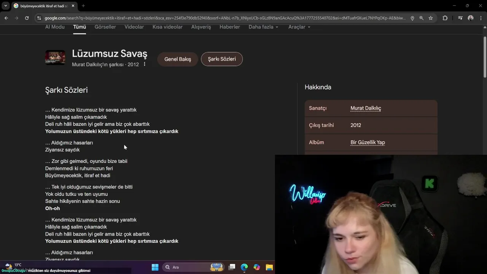Launch Microsoft Edge from the taskbar

pos(244,267)
